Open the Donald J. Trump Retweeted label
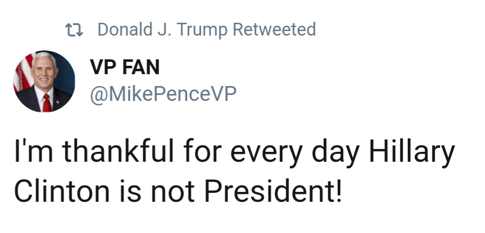485x233 pixels. point(206,30)
